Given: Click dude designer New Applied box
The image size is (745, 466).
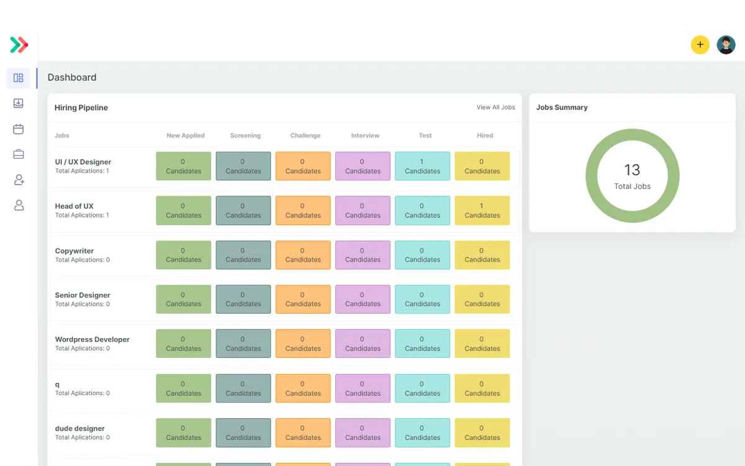Looking at the screenshot, I should coord(183,432).
